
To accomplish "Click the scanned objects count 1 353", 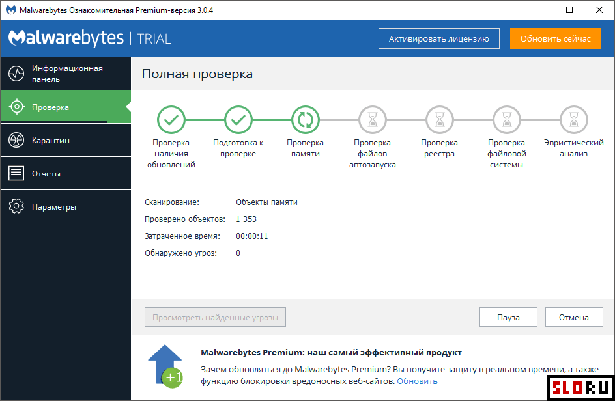I will [246, 219].
